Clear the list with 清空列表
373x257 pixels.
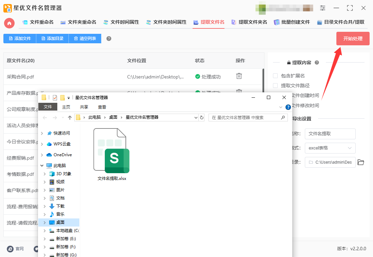pos(85,39)
